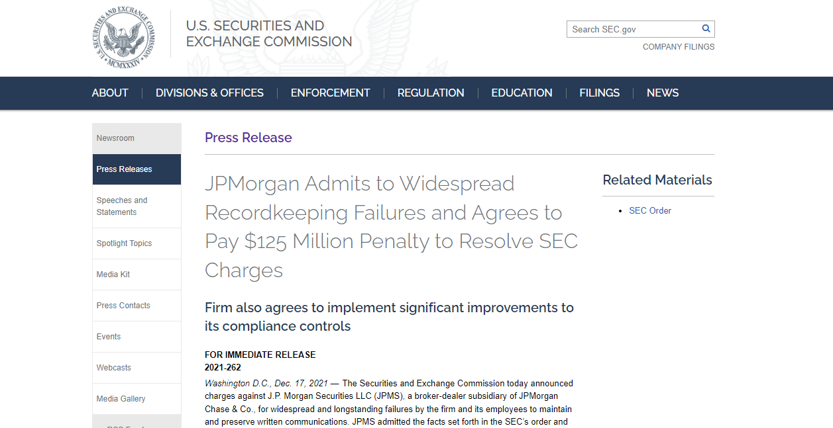The image size is (833, 428).
Task: Select Enforcement in navigation bar
Action: 330,93
